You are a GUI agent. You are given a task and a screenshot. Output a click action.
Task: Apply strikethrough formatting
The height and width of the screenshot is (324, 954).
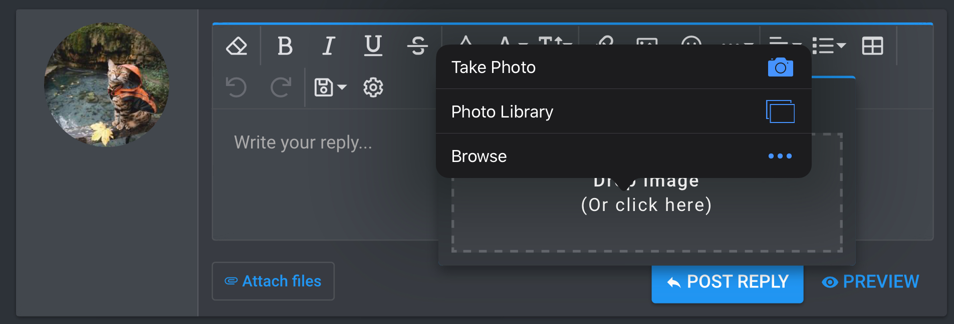click(x=417, y=46)
